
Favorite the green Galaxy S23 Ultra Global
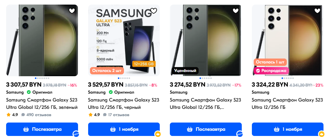pos(72,11)
